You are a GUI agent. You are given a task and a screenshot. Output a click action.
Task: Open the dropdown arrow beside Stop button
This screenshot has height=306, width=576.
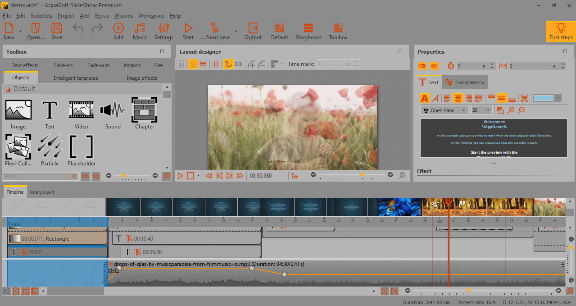pos(198,176)
